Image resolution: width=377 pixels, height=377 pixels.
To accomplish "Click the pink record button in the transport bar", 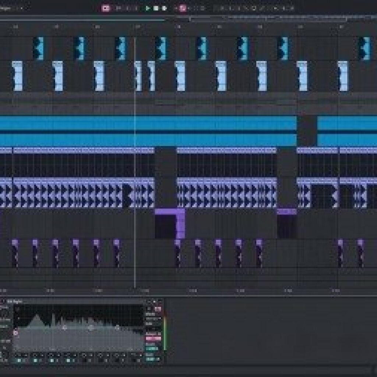I will 106,8.
